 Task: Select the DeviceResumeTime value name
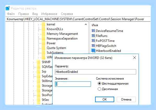[109, 31]
